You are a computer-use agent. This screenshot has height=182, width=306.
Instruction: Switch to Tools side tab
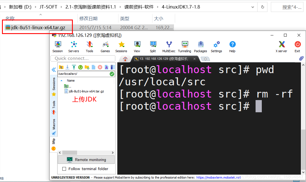(54, 107)
